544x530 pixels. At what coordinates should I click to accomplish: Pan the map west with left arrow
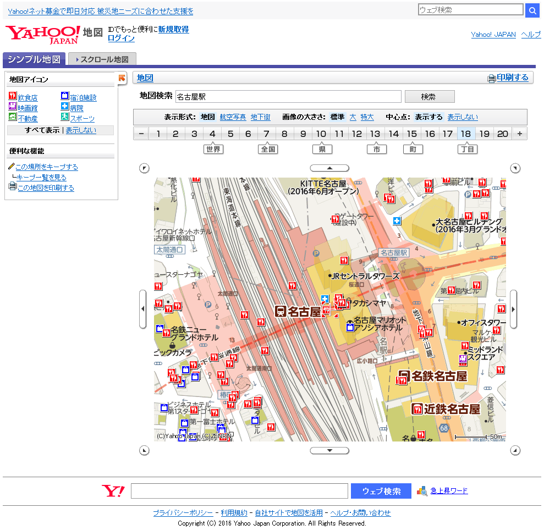click(142, 308)
